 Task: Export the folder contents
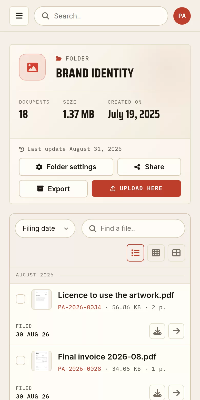tap(53, 189)
